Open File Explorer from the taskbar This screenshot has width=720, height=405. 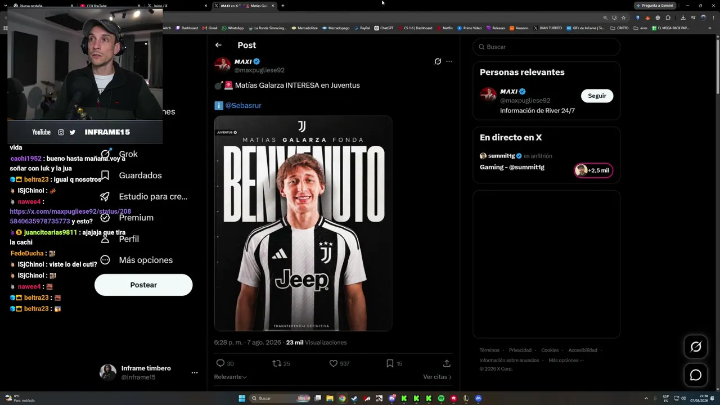tap(330, 398)
